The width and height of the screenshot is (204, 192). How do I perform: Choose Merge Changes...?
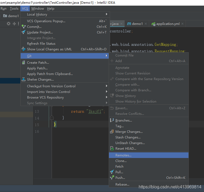(149, 132)
